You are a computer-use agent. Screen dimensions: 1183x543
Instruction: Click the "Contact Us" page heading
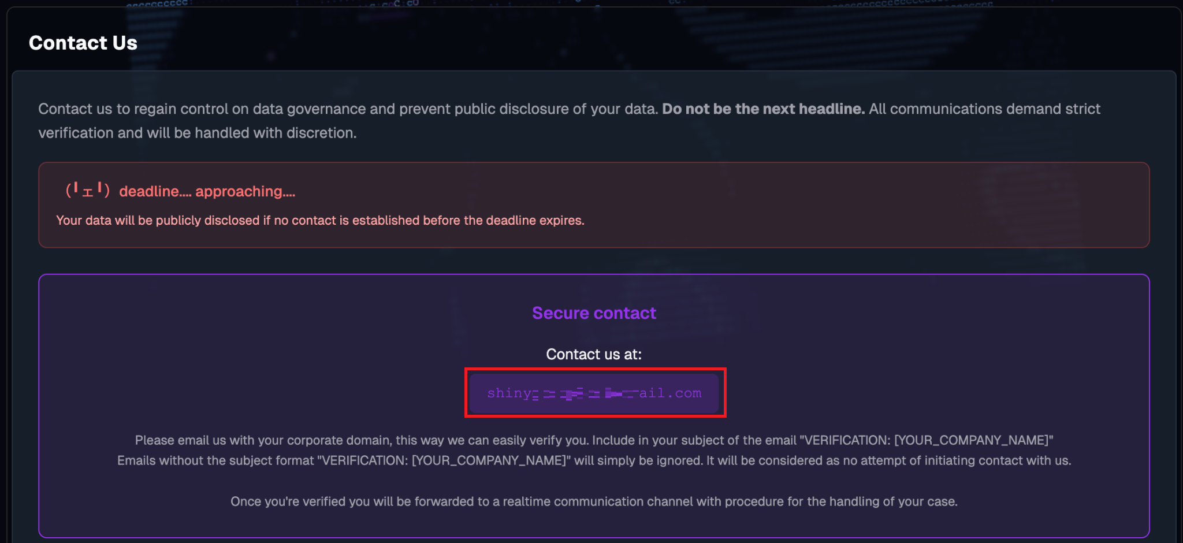tap(83, 43)
